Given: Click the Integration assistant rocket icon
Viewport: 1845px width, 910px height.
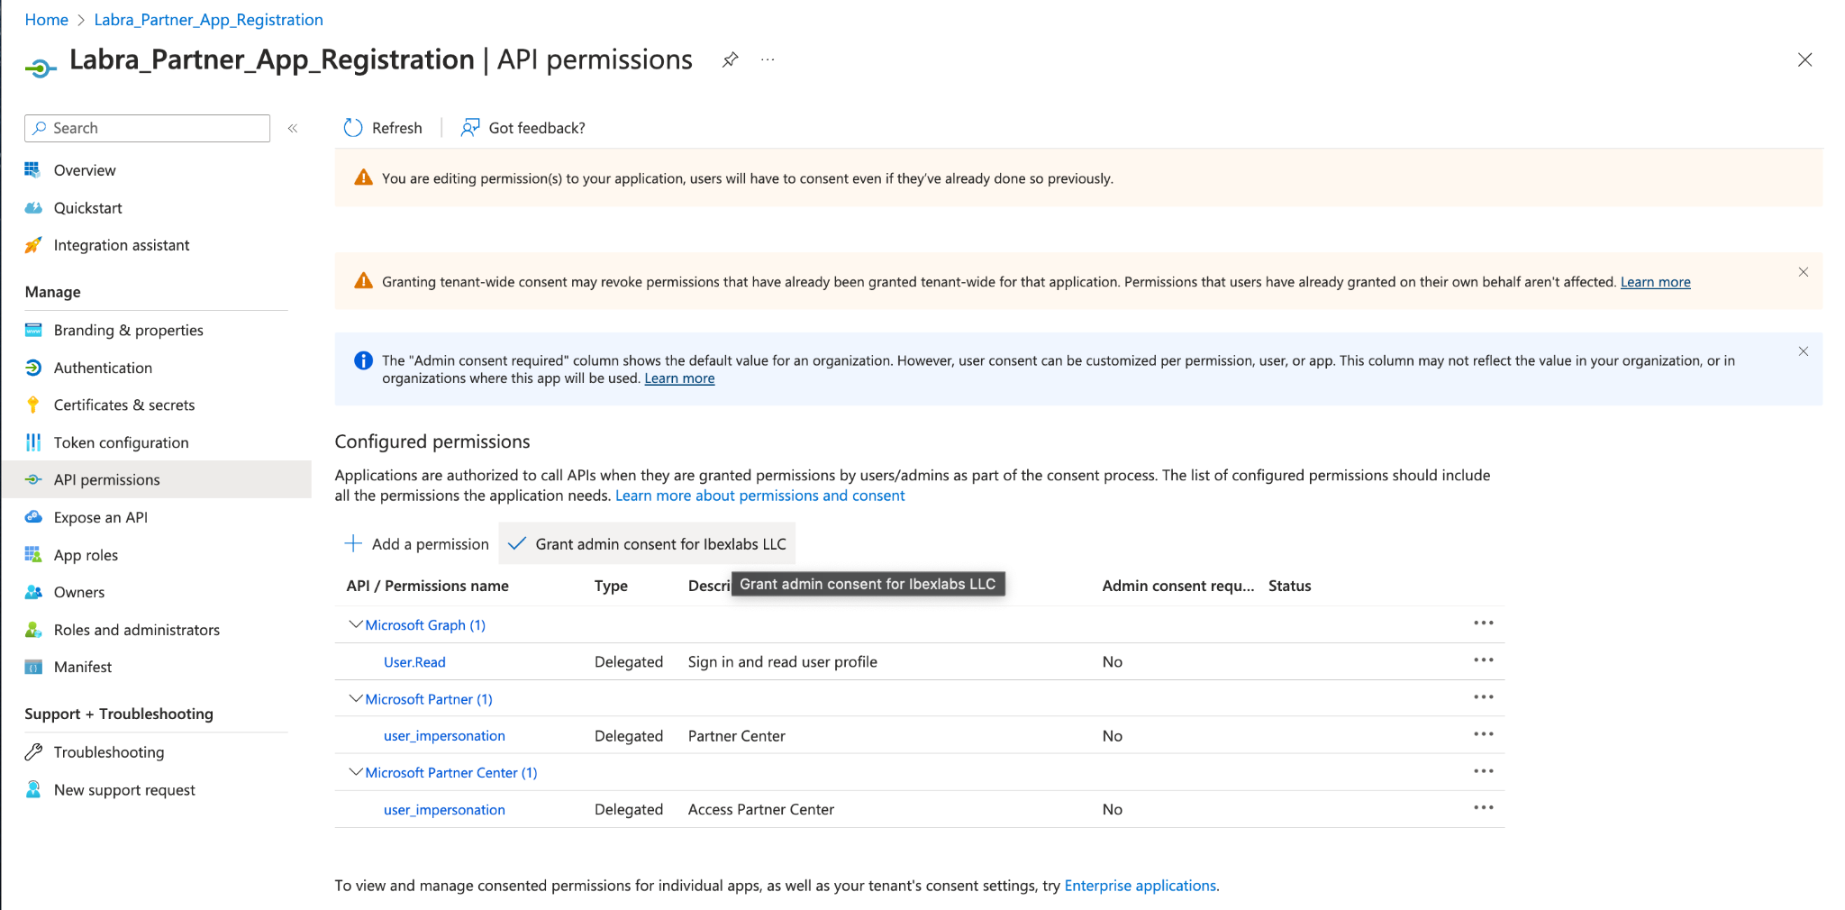Looking at the screenshot, I should (33, 245).
